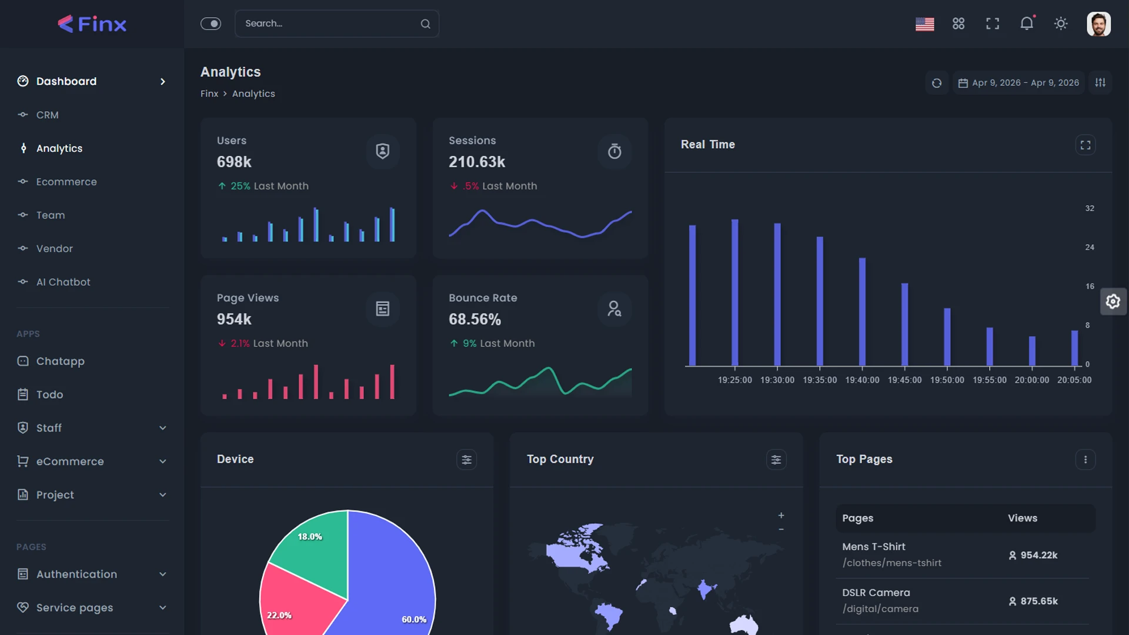Switch theme with the sun icon
Image resolution: width=1129 pixels, height=635 pixels.
click(1061, 24)
